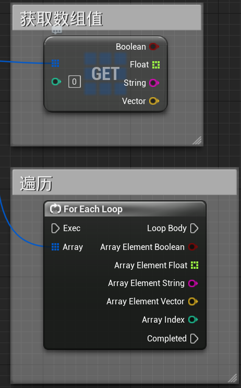Click the green integer index pin on GET node
This screenshot has width=241, height=388.
56,82
